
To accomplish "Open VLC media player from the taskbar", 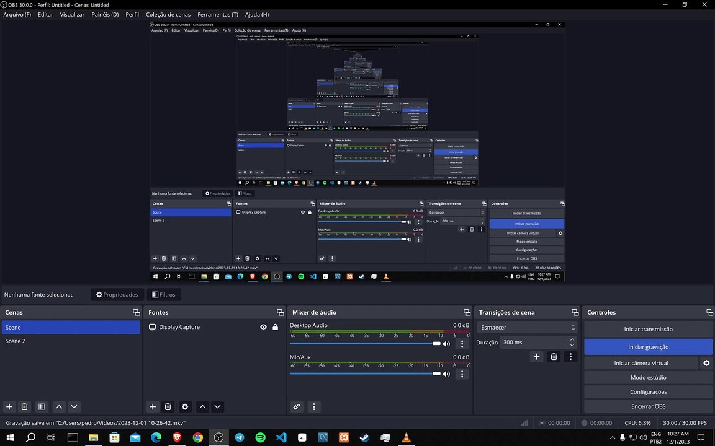I will coord(406,437).
